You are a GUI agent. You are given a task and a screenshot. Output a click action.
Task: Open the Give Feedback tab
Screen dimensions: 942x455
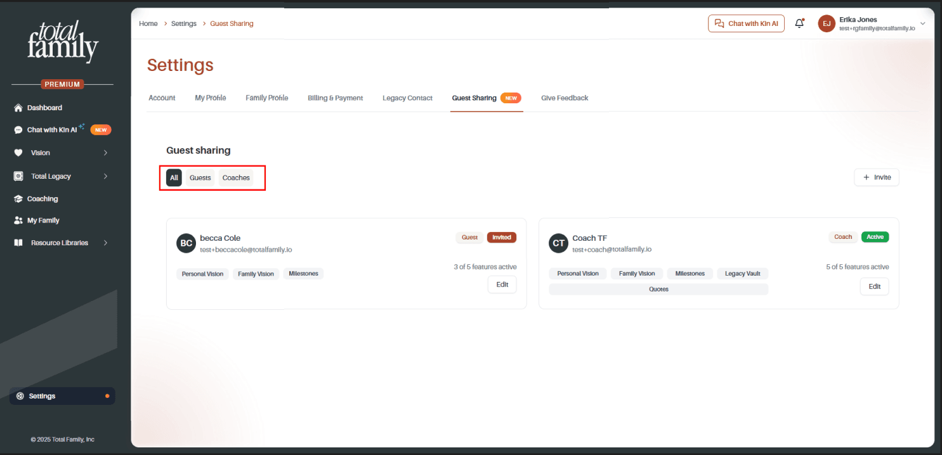tap(565, 98)
